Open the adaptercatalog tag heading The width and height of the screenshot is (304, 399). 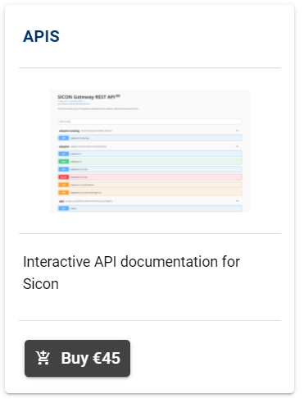click(69, 131)
